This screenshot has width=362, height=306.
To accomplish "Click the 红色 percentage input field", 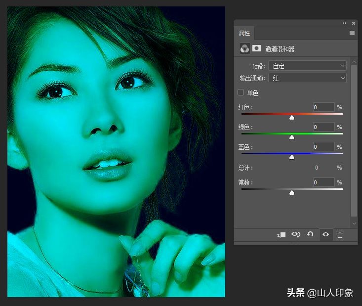I will (x=323, y=107).
